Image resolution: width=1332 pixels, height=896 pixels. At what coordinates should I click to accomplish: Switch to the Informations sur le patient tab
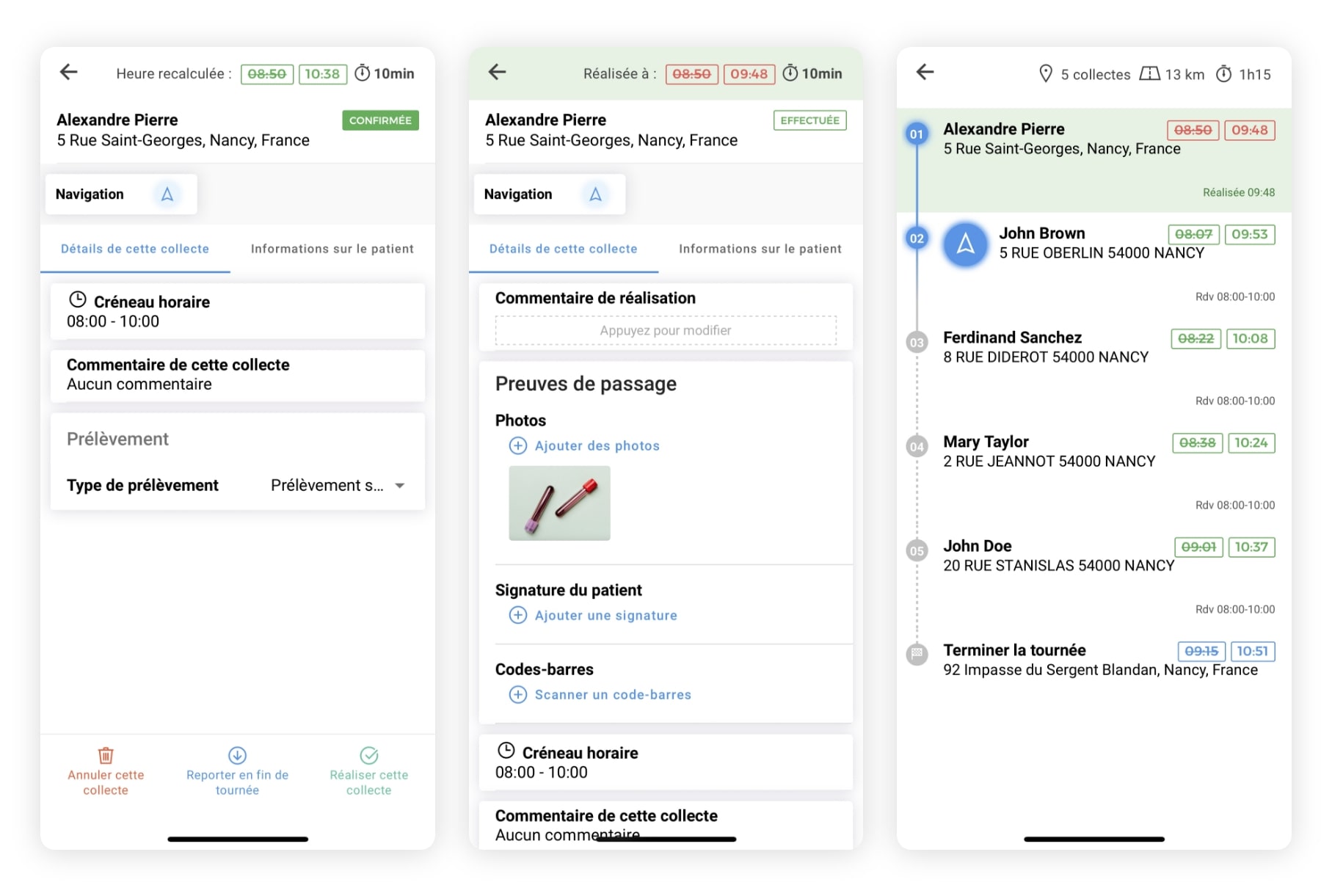332,249
